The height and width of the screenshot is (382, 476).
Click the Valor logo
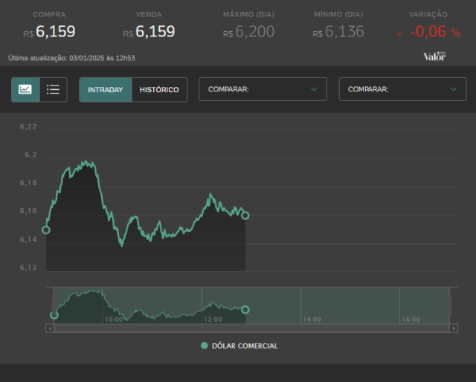pos(434,56)
